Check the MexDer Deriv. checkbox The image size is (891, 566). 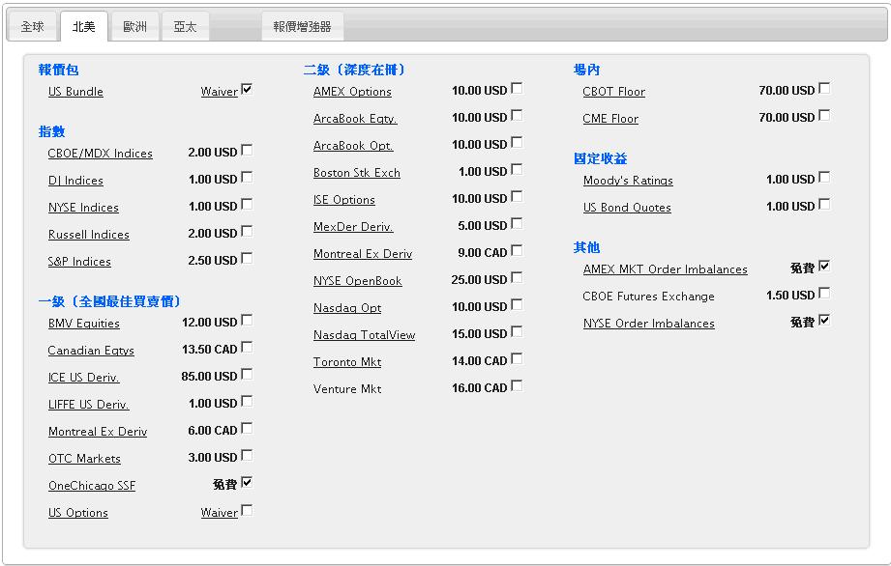point(517,223)
